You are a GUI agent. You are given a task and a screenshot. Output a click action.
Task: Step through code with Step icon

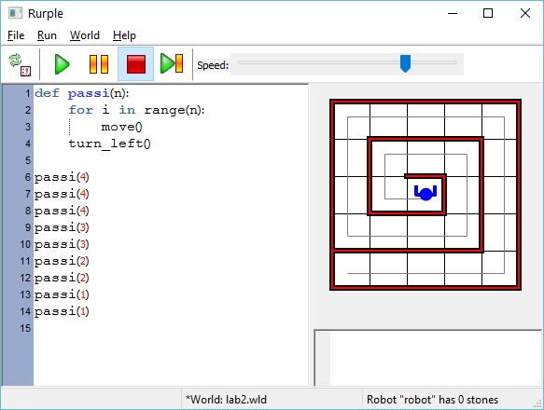(172, 63)
